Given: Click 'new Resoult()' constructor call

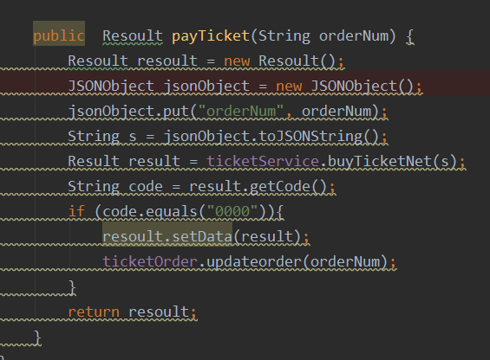Looking at the screenshot, I should coord(279,61).
